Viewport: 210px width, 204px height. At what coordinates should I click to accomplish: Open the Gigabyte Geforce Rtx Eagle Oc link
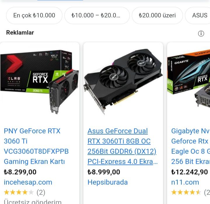pos(190,146)
